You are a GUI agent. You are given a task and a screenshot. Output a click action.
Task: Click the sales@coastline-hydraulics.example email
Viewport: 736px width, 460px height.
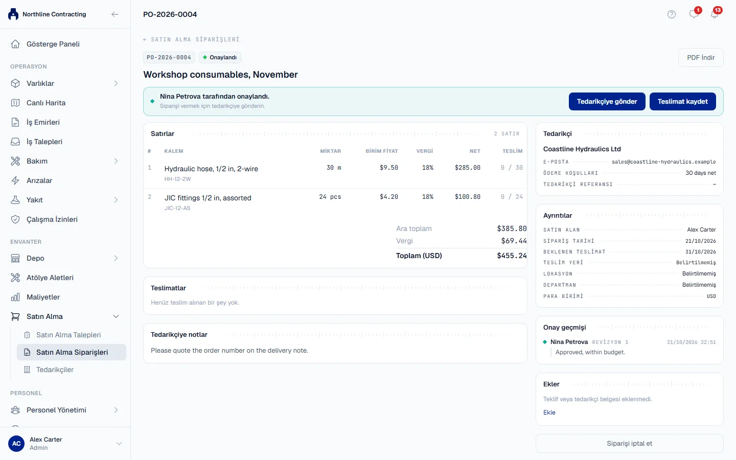coord(664,162)
